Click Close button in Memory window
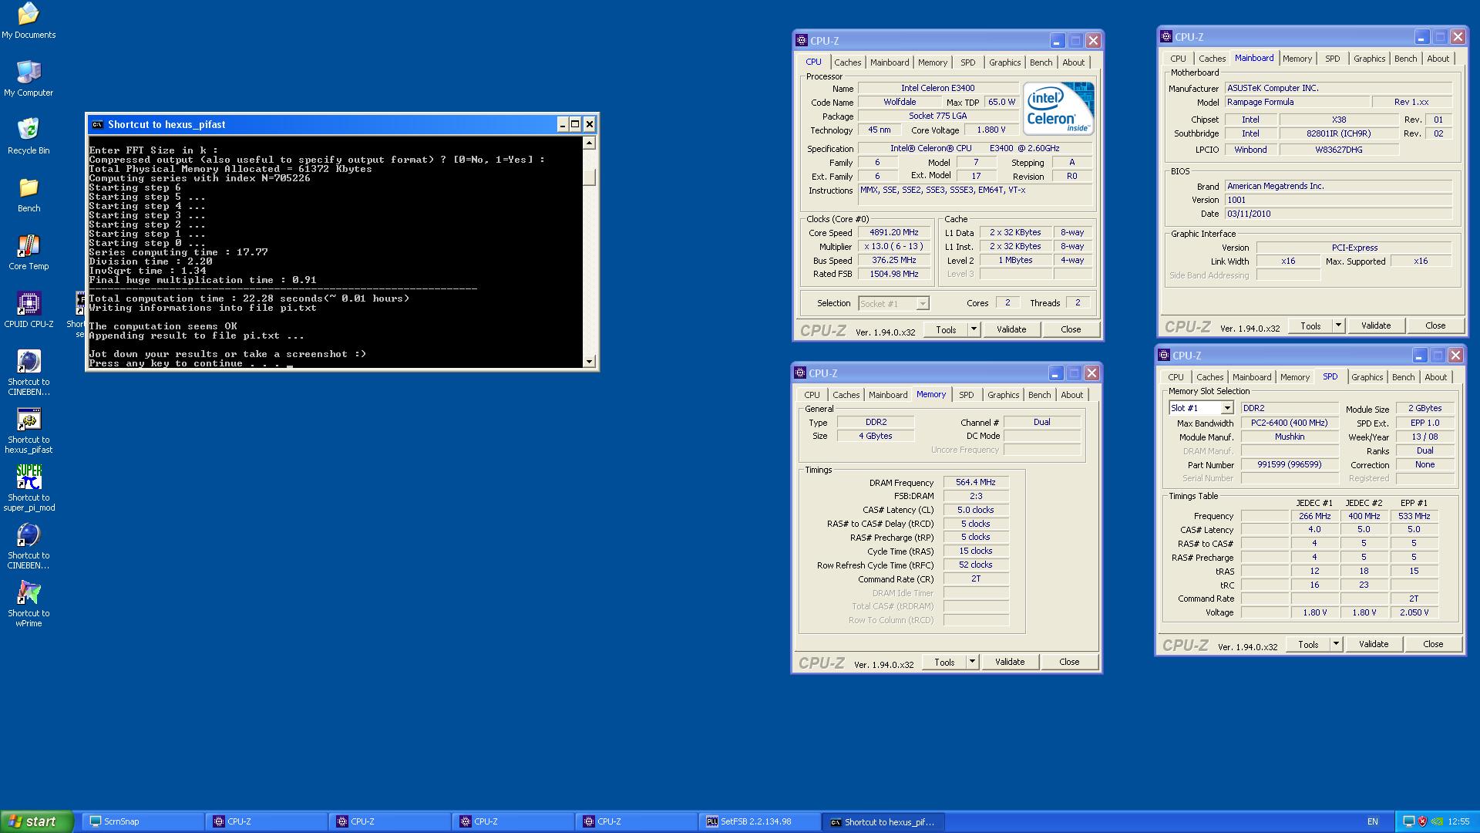This screenshot has height=833, width=1480. [1069, 662]
